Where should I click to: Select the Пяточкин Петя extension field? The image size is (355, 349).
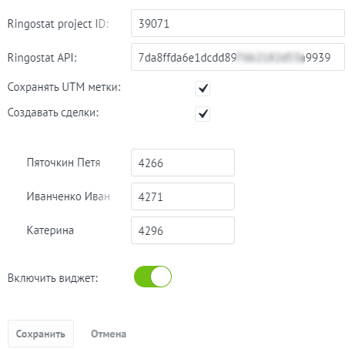tap(183, 163)
